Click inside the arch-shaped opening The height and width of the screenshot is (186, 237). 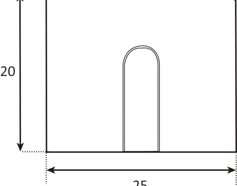tap(141, 100)
